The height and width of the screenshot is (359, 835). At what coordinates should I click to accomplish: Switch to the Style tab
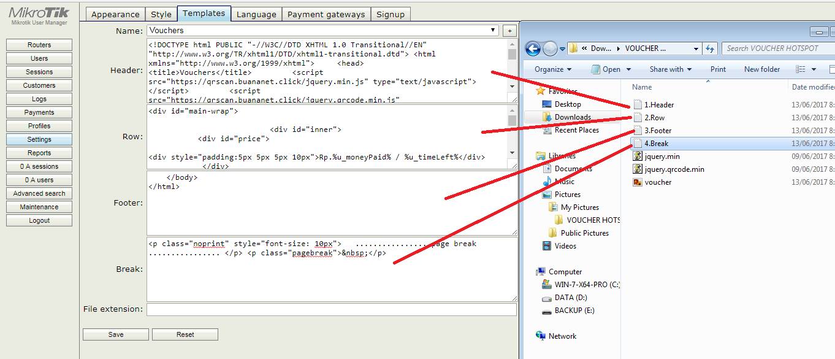(x=161, y=14)
